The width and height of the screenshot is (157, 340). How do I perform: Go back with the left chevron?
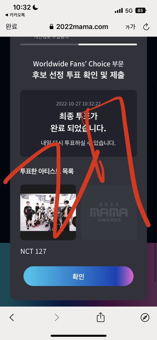click(12, 317)
